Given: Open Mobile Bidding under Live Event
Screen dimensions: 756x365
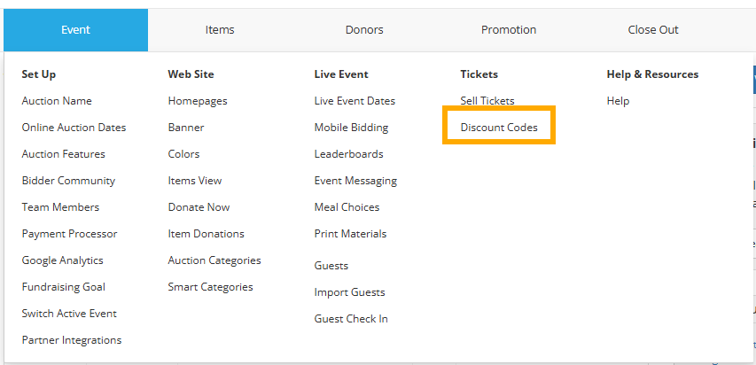Looking at the screenshot, I should 351,128.
